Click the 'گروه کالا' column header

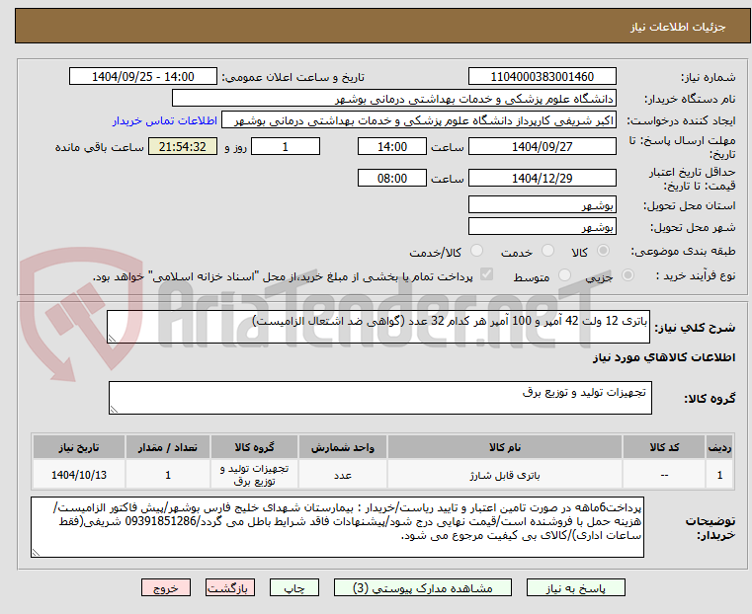[254, 447]
